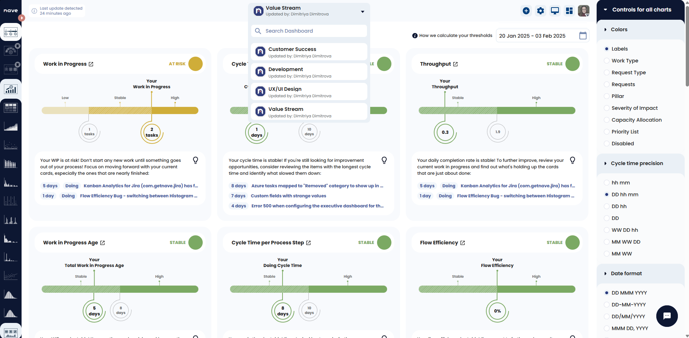Open the settings gear icon
This screenshot has width=689, height=338.
point(540,11)
